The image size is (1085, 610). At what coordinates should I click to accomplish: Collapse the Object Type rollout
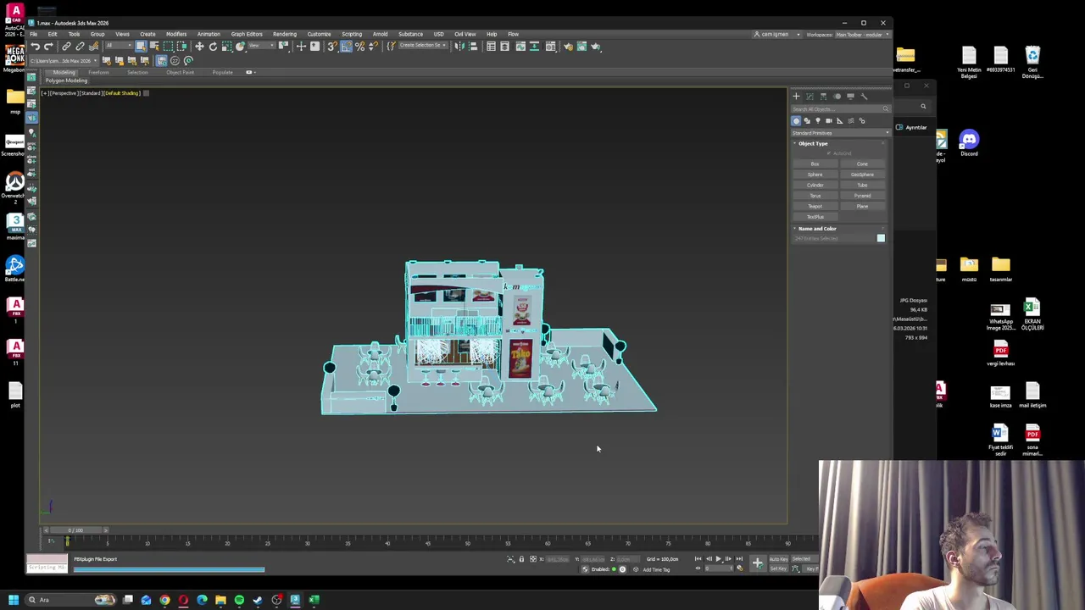(812, 143)
